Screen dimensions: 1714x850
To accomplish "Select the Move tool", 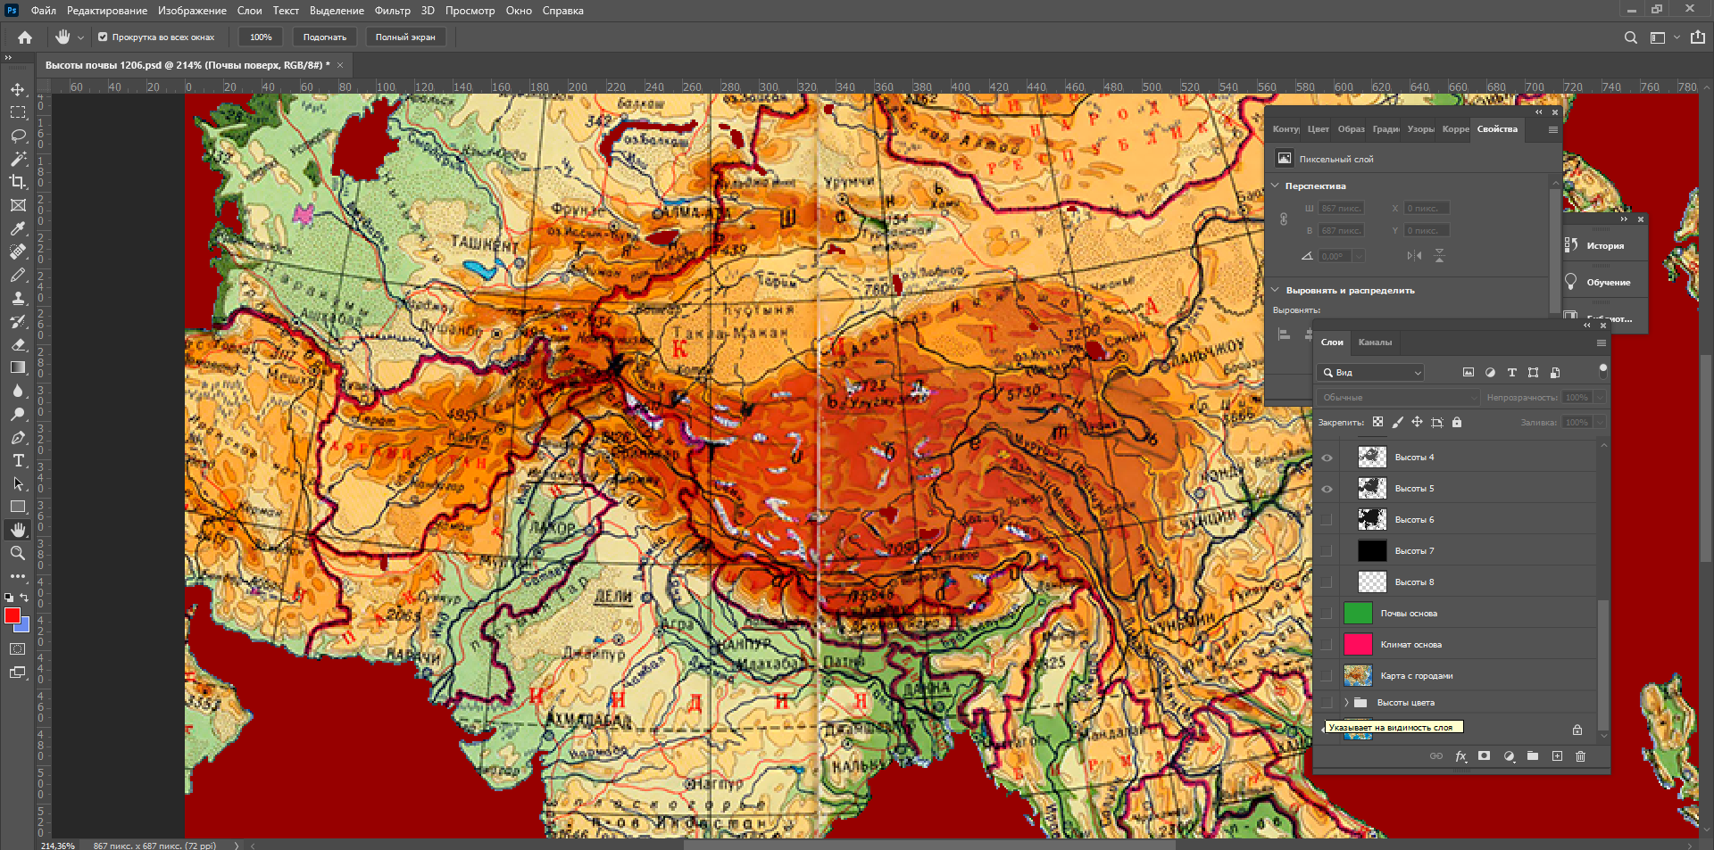I will (18, 89).
